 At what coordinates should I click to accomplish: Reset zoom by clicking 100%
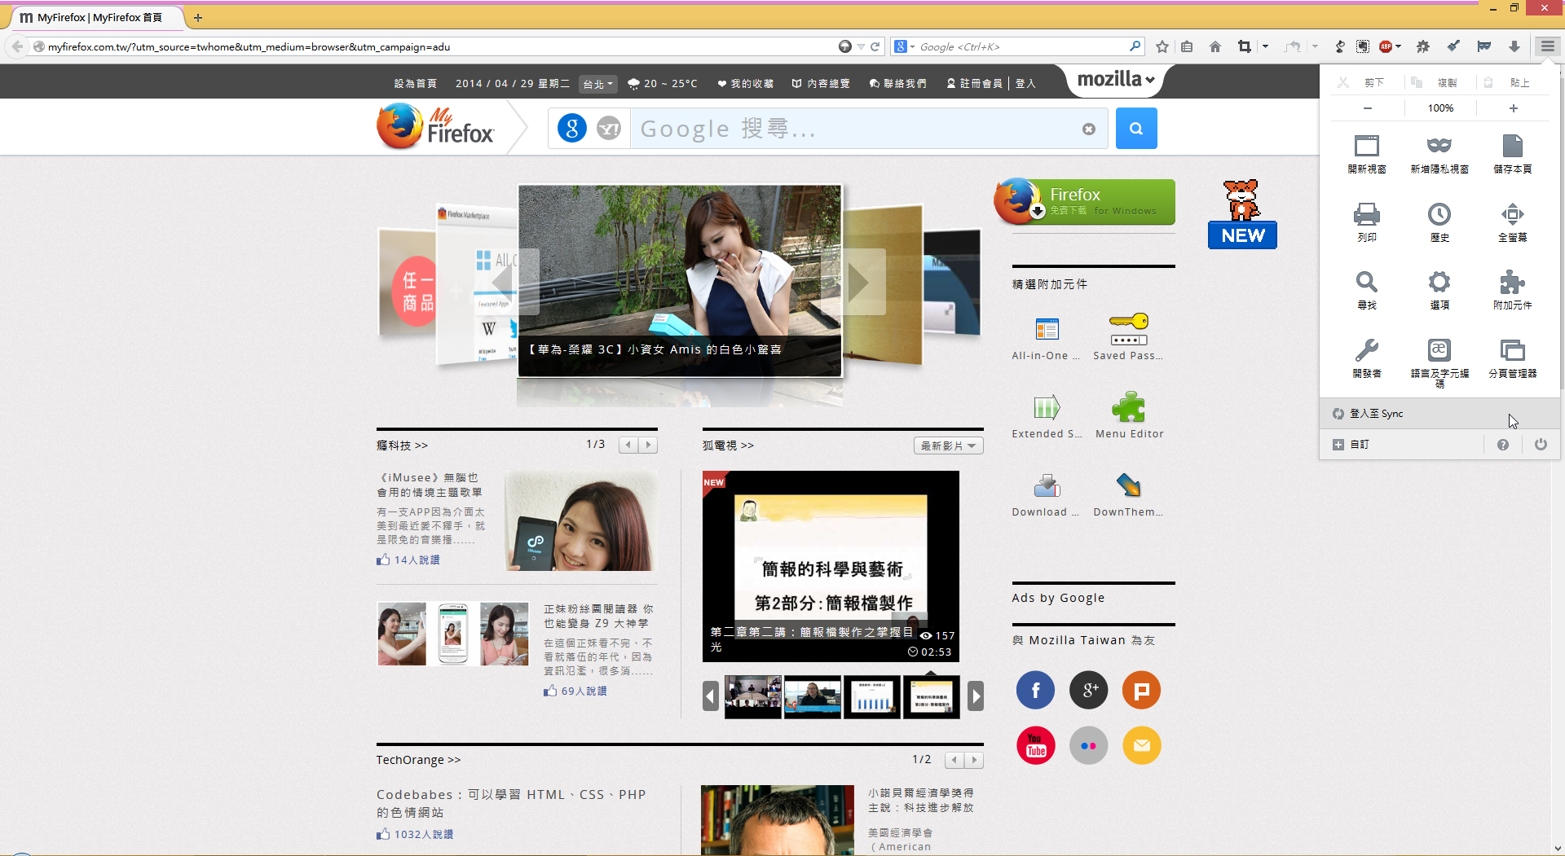pos(1440,108)
